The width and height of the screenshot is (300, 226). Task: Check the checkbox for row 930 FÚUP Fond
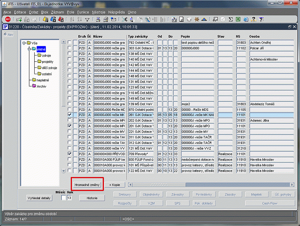click(x=70, y=159)
